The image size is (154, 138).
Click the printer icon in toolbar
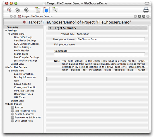tap(146, 10)
